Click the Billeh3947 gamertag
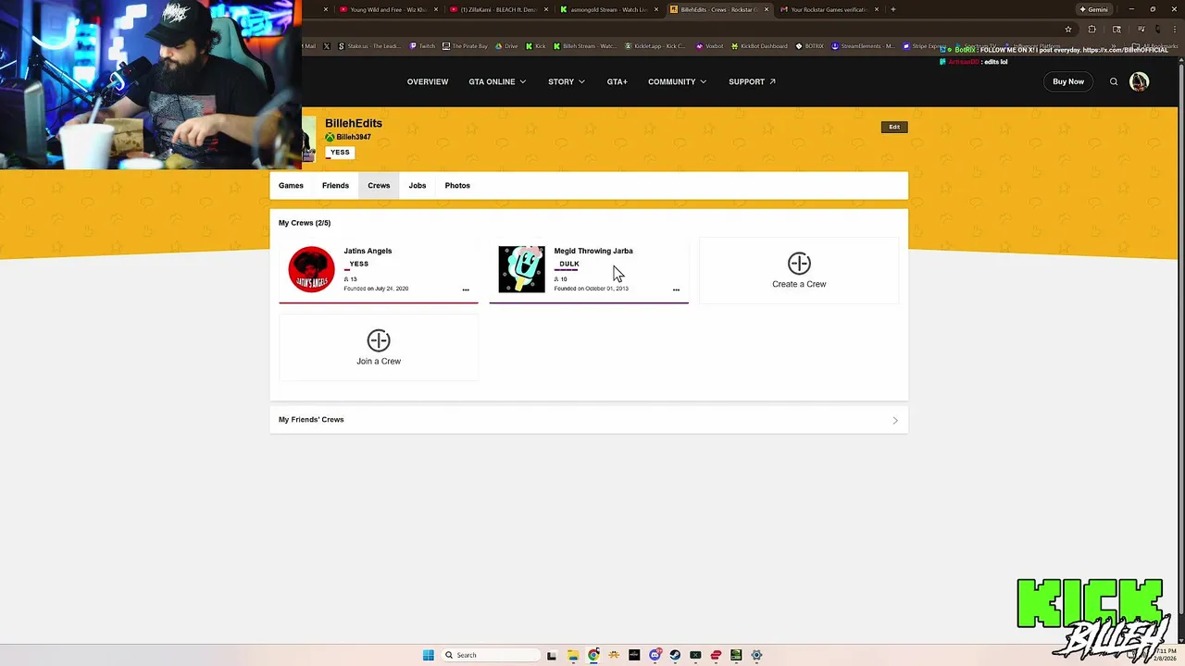 click(x=354, y=137)
